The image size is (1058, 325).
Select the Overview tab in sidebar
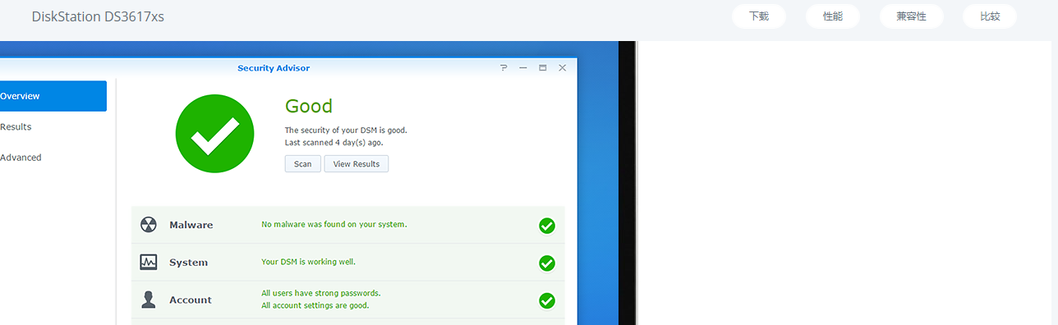pyautogui.click(x=53, y=96)
